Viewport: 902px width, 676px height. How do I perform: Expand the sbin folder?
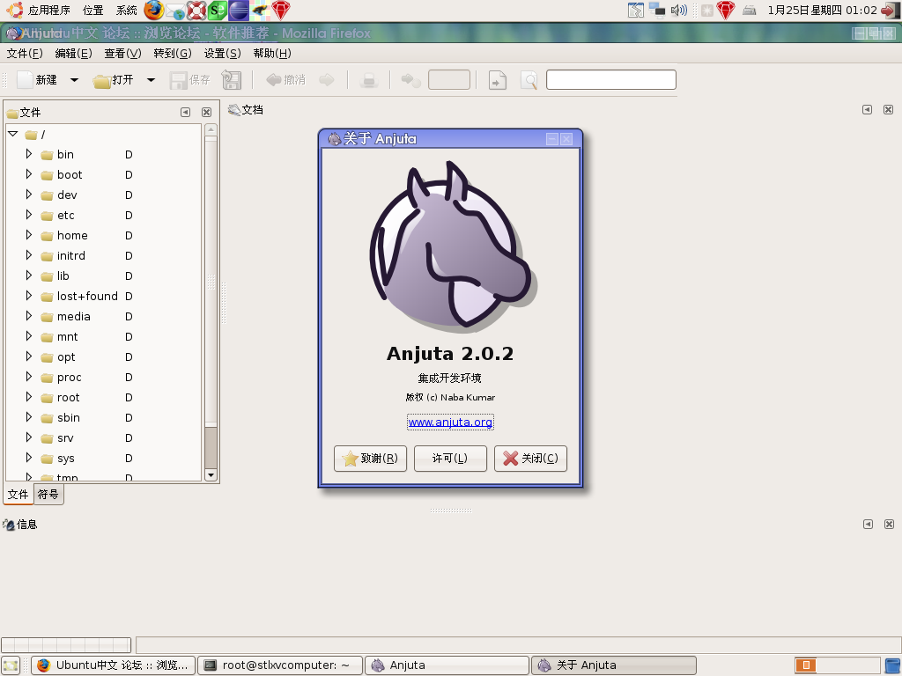28,417
